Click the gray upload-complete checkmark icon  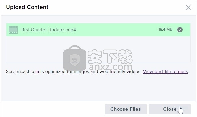point(180,30)
